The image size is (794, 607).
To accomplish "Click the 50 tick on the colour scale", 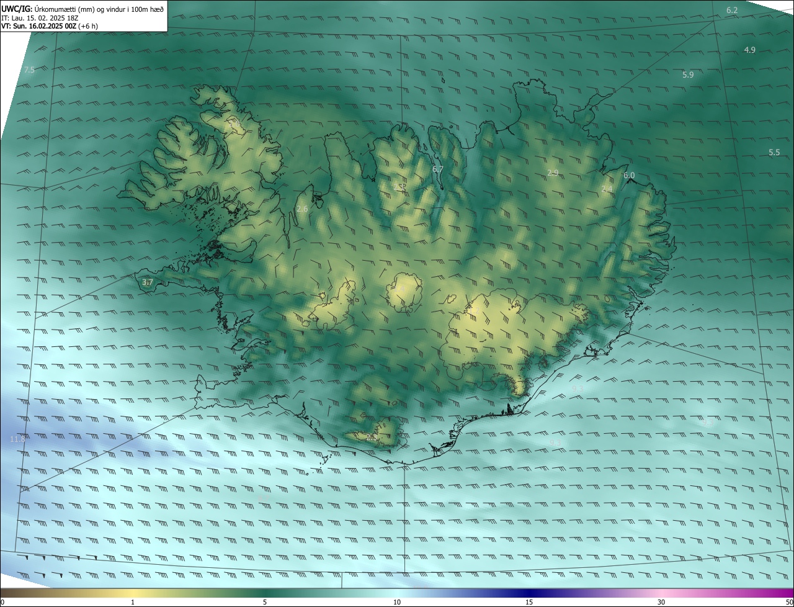I will (x=789, y=602).
